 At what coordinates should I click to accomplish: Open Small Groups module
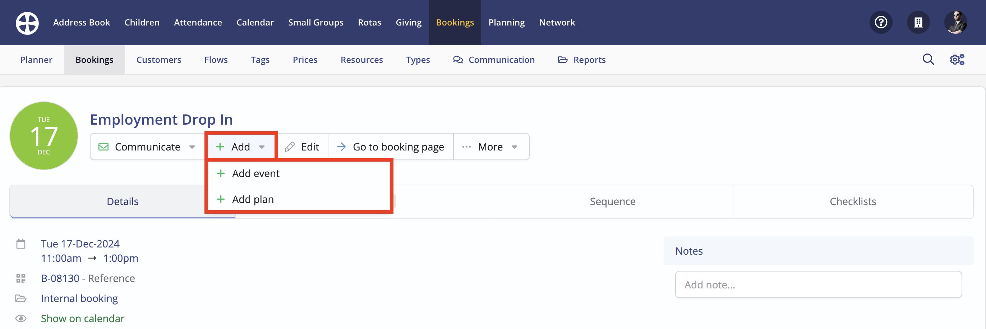pyautogui.click(x=316, y=23)
